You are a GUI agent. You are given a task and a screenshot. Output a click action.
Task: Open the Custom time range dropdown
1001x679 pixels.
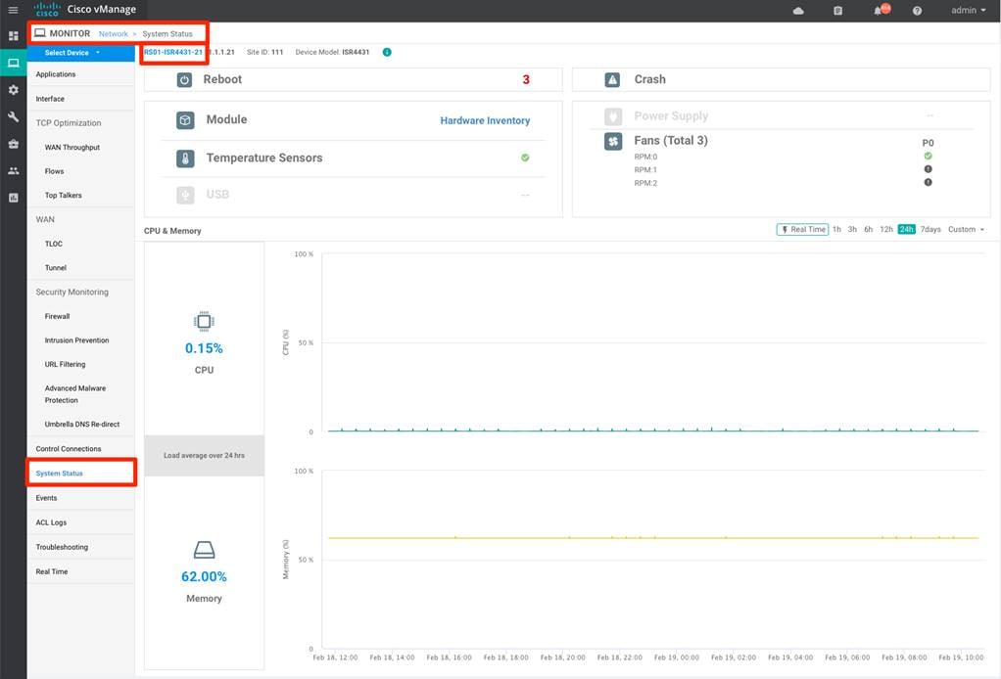click(x=966, y=229)
